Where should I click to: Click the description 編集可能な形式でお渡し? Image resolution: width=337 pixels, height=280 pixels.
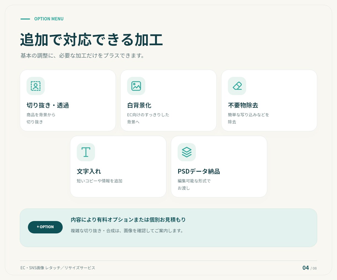pos(194,184)
